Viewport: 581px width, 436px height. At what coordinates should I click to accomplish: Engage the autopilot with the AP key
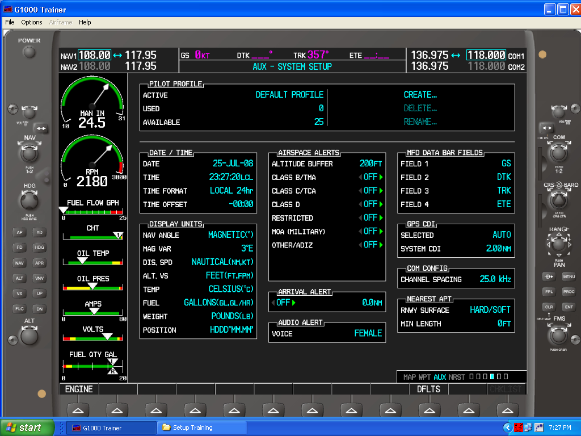[20, 232]
